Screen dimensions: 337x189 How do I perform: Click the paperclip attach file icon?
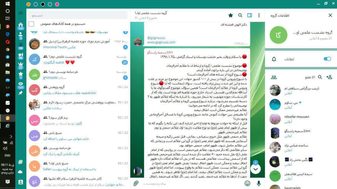[x=136, y=183]
